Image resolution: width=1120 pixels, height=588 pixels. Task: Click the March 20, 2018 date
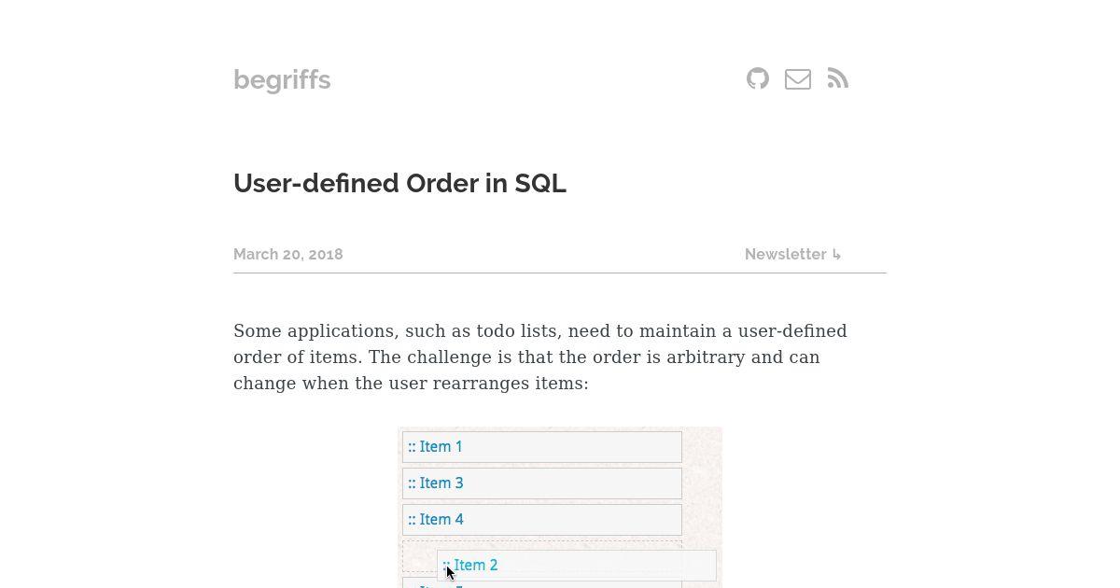[x=288, y=255]
